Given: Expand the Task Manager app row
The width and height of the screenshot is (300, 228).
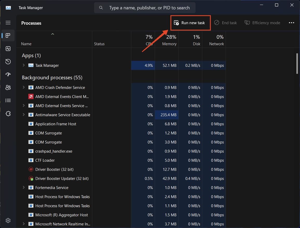Looking at the screenshot, I should click(24, 65).
